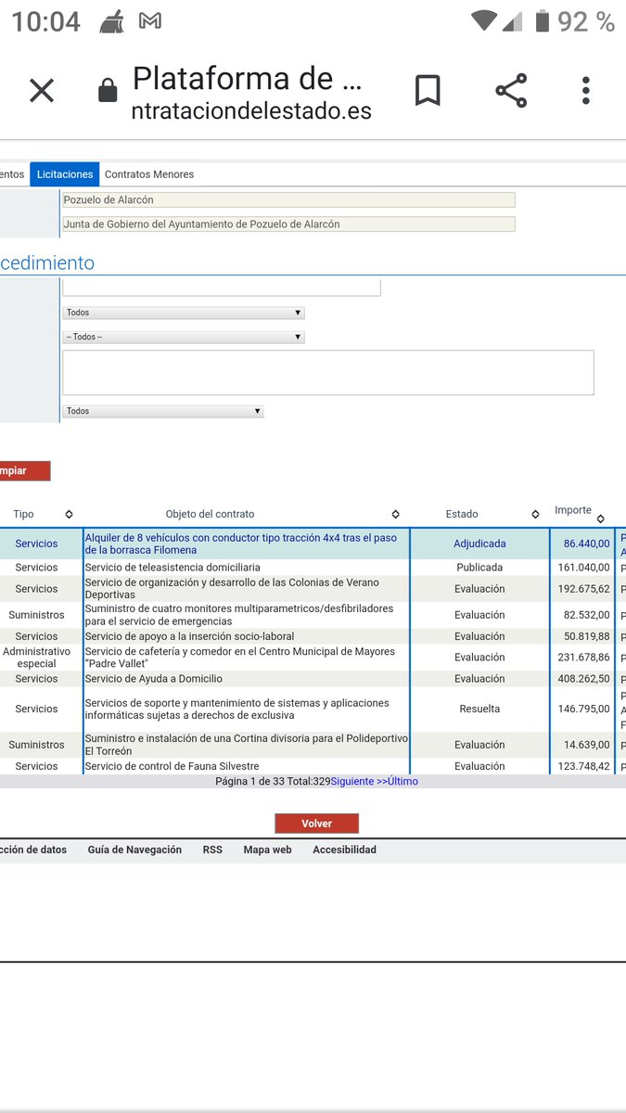Tap the padlock site security icon
The width and height of the screenshot is (626, 1113).
pos(109,91)
